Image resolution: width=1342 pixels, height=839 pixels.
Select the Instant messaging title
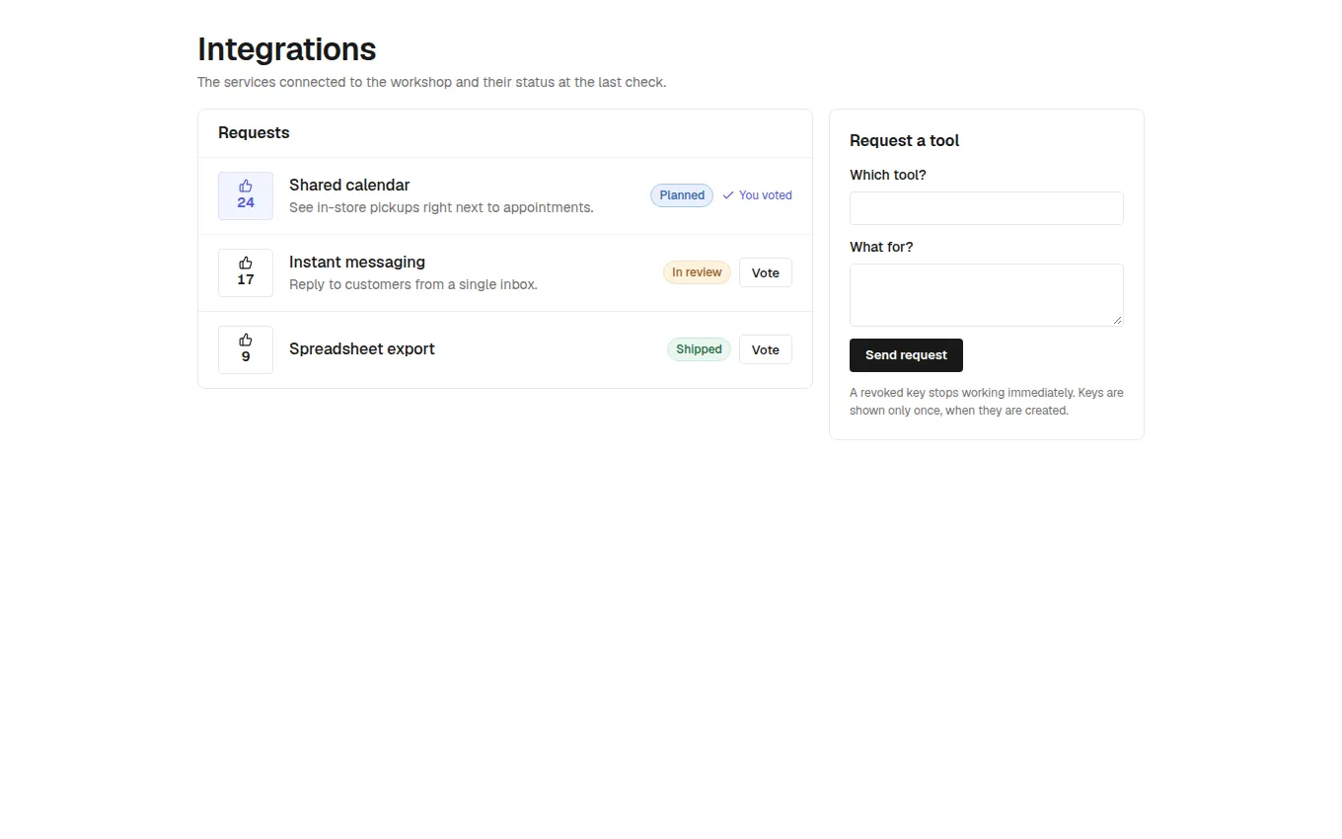(x=357, y=262)
